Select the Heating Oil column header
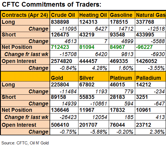 pos(93,15)
